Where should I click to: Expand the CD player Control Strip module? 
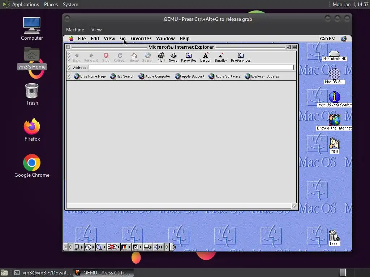point(90,247)
